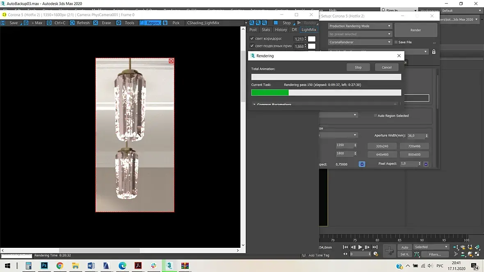Toggle Region render mode
Image resolution: width=484 pixels, height=272 pixels.
150,23
